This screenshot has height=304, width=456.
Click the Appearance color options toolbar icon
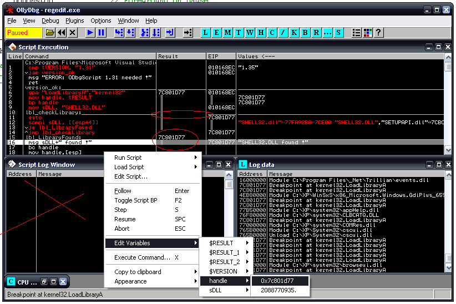(x=367, y=33)
